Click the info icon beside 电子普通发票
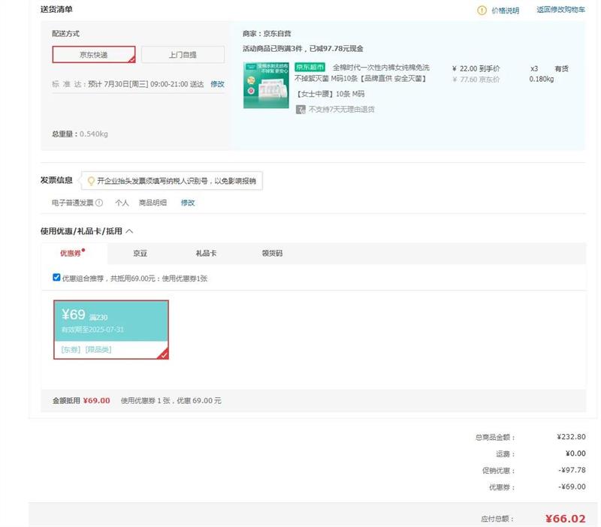The image size is (601, 527). point(99,203)
